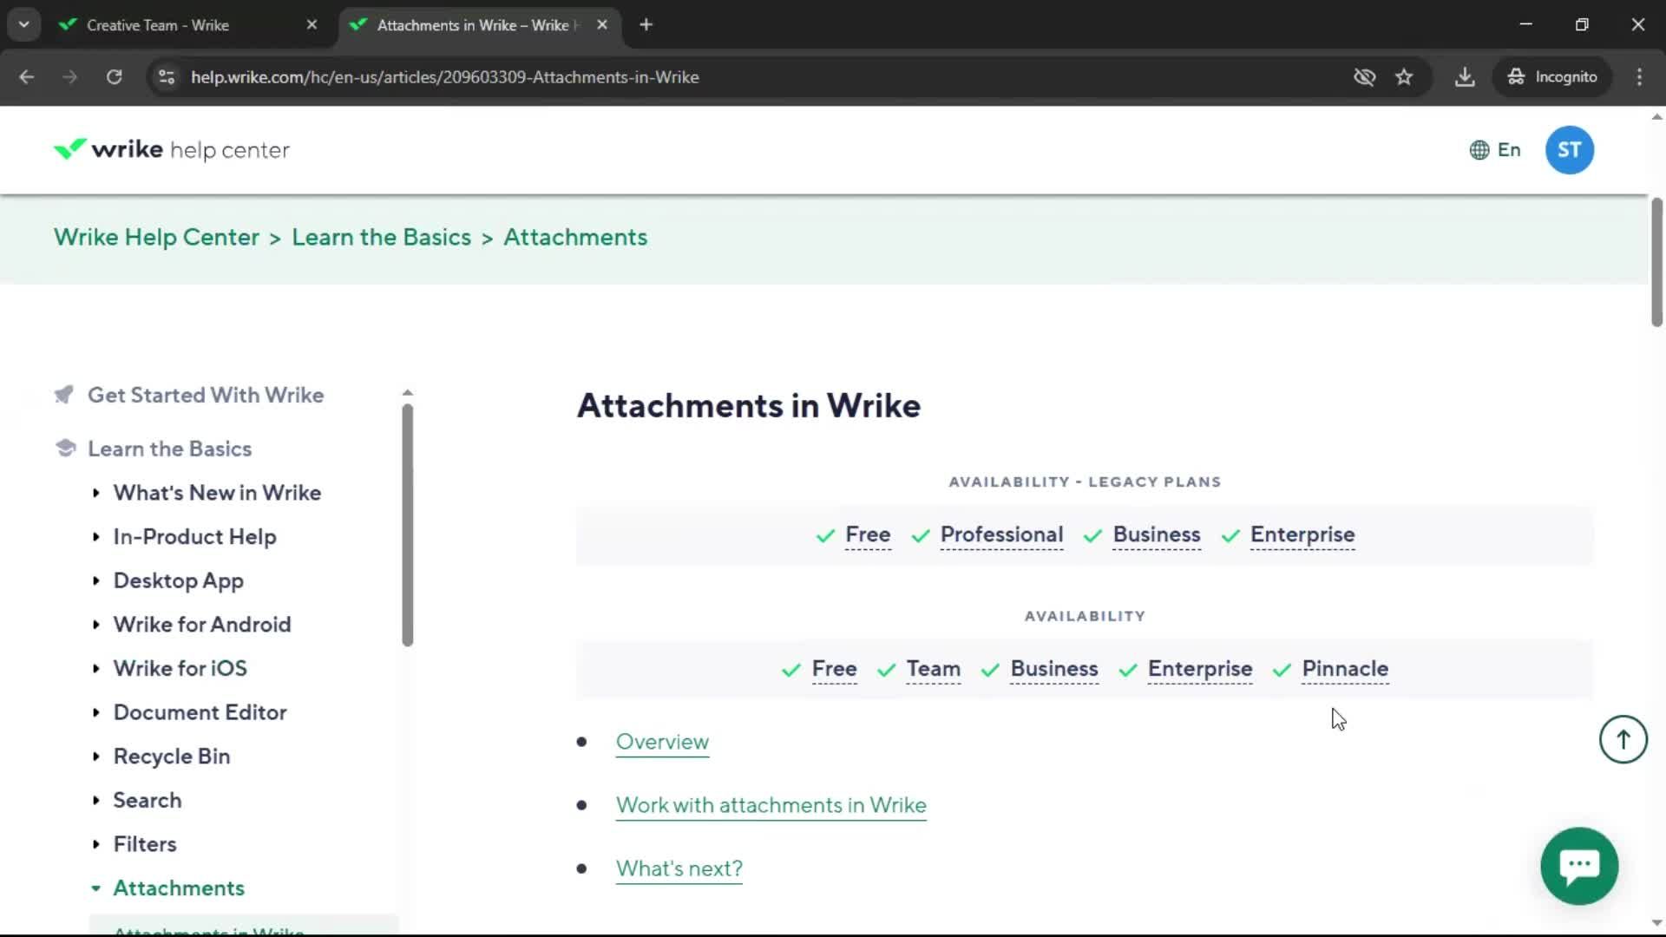The height and width of the screenshot is (937, 1666).
Task: Click the legacy Enterprise plan label
Action: 1302,535
